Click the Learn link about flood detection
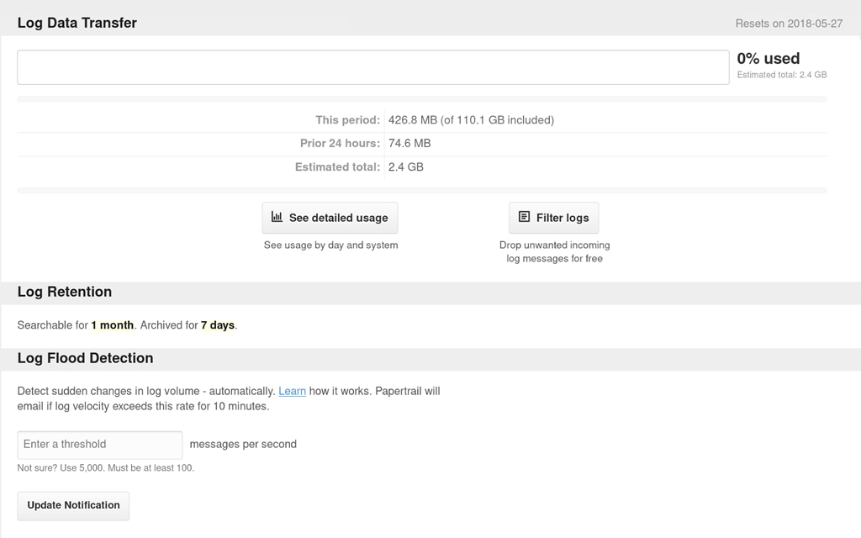861x538 pixels. click(x=293, y=391)
